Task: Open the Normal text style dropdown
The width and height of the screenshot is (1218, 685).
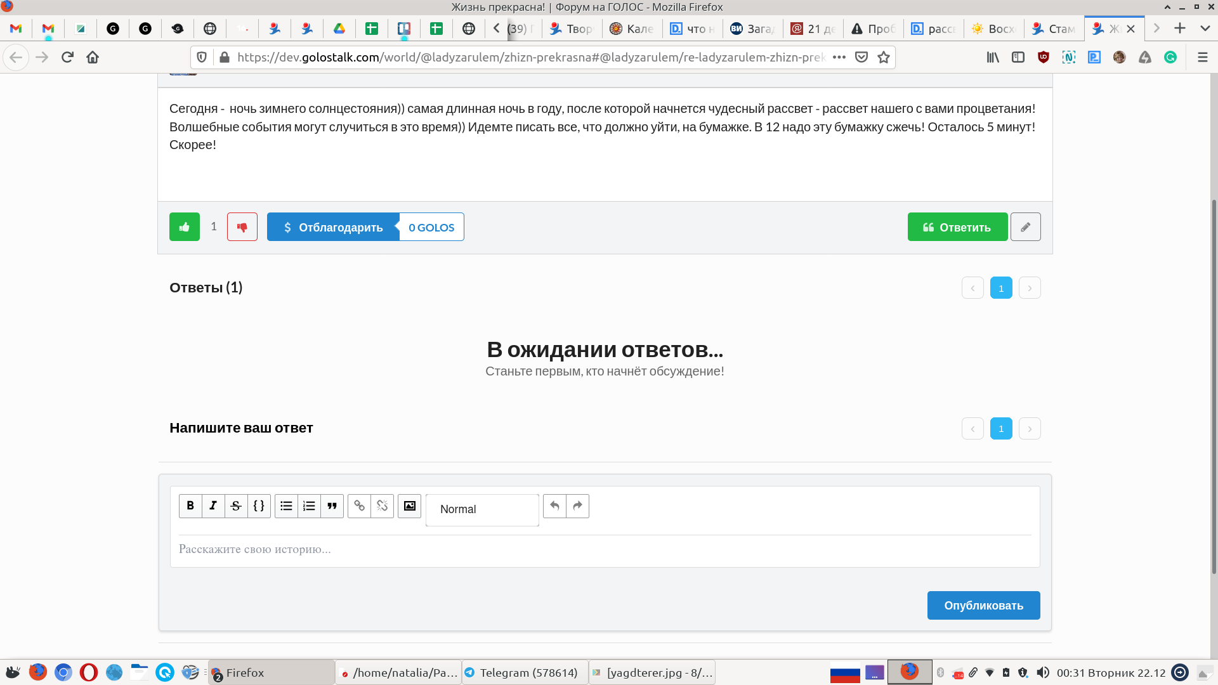Action: [x=482, y=509]
